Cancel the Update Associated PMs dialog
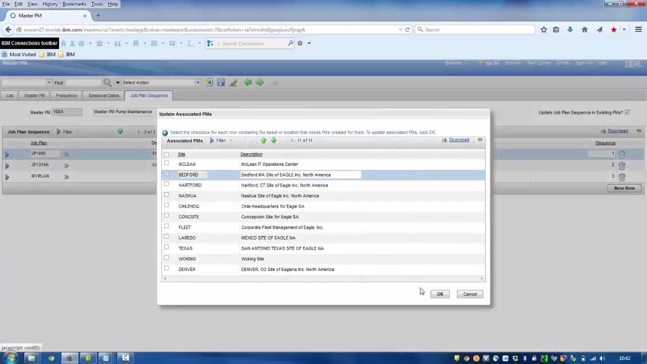 tap(470, 294)
